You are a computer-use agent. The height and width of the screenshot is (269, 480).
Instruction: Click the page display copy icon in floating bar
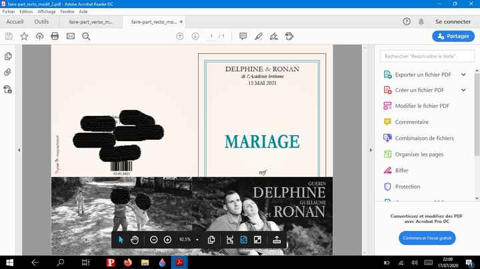point(211,240)
